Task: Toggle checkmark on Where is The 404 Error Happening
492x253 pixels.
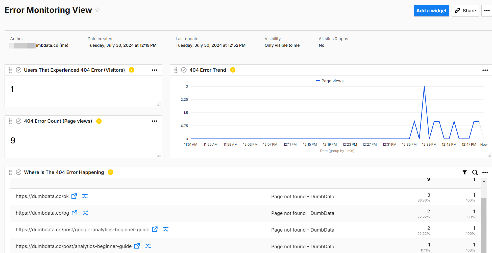Action: point(18,172)
